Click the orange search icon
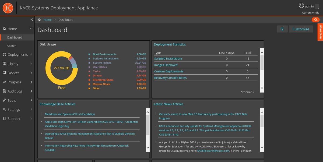 coord(315,20)
